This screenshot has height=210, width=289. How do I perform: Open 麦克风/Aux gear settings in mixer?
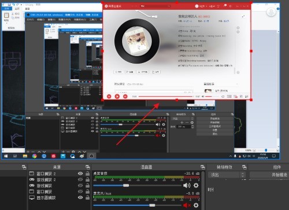[196, 205]
